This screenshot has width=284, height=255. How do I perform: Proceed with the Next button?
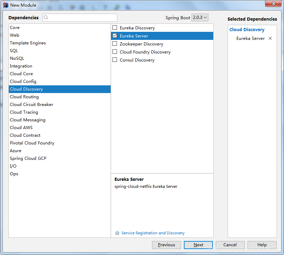point(198,245)
